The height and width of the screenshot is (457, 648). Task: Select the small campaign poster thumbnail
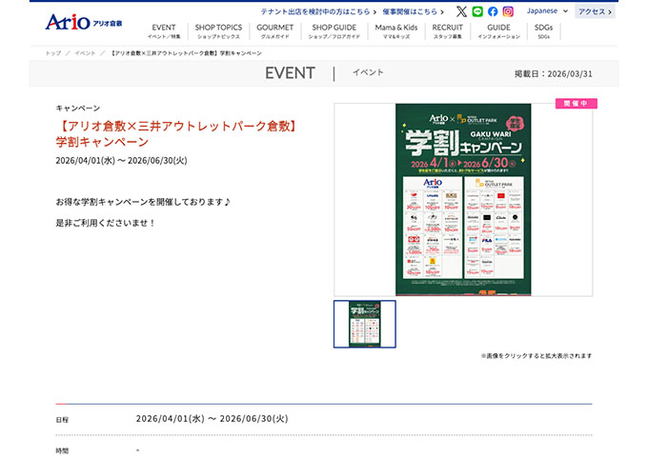(364, 324)
